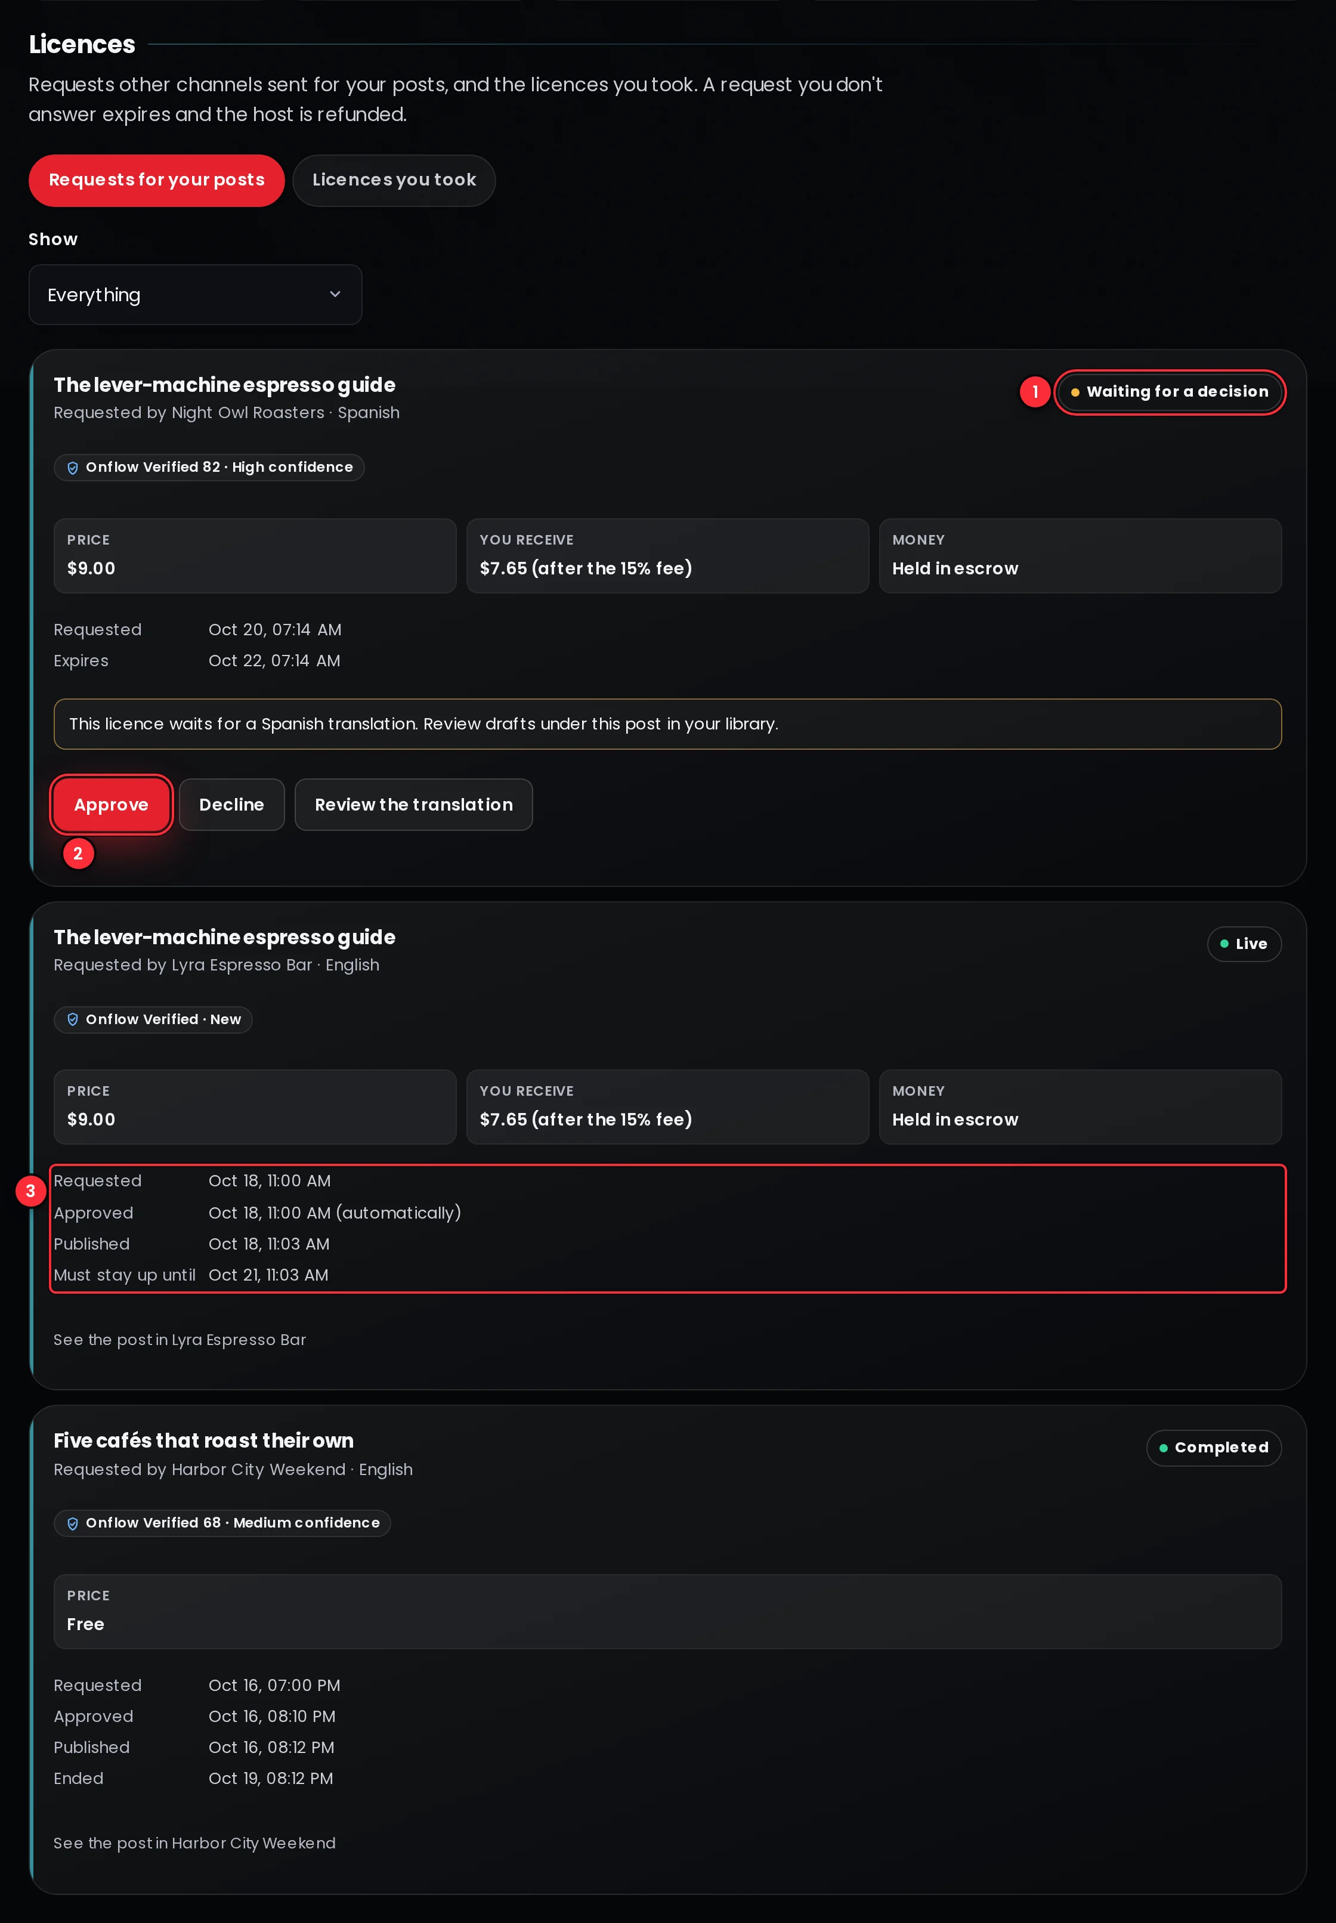1336x1923 pixels.
Task: Click the 'Licences' page heading
Action: coord(82,44)
